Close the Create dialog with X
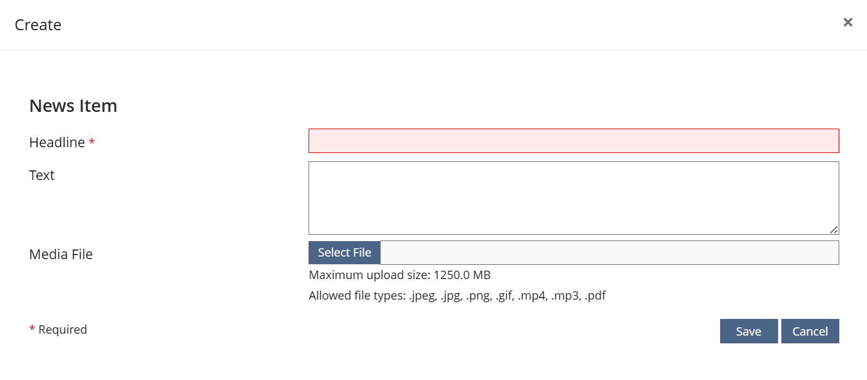Image resolution: width=867 pixels, height=380 pixels. click(848, 23)
